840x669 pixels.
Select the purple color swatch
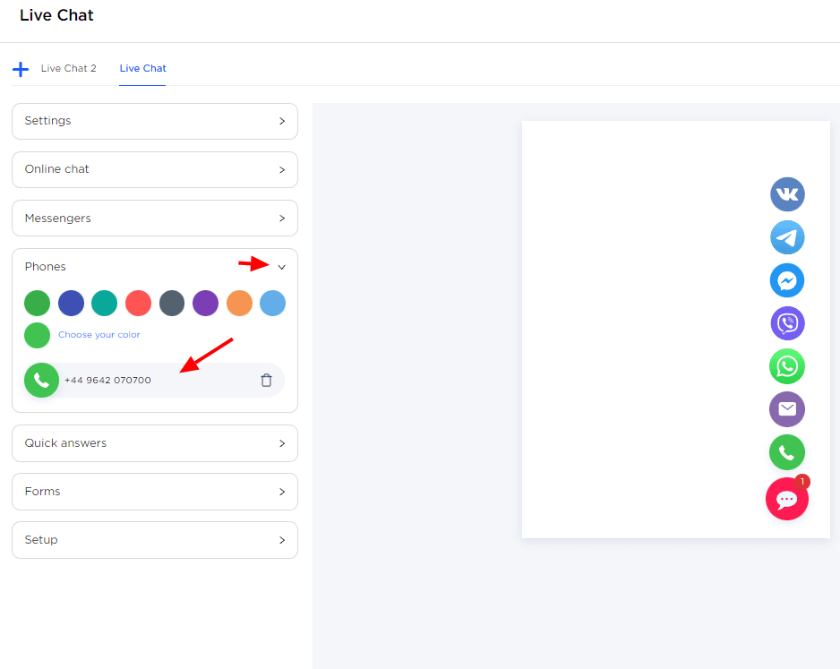(205, 304)
